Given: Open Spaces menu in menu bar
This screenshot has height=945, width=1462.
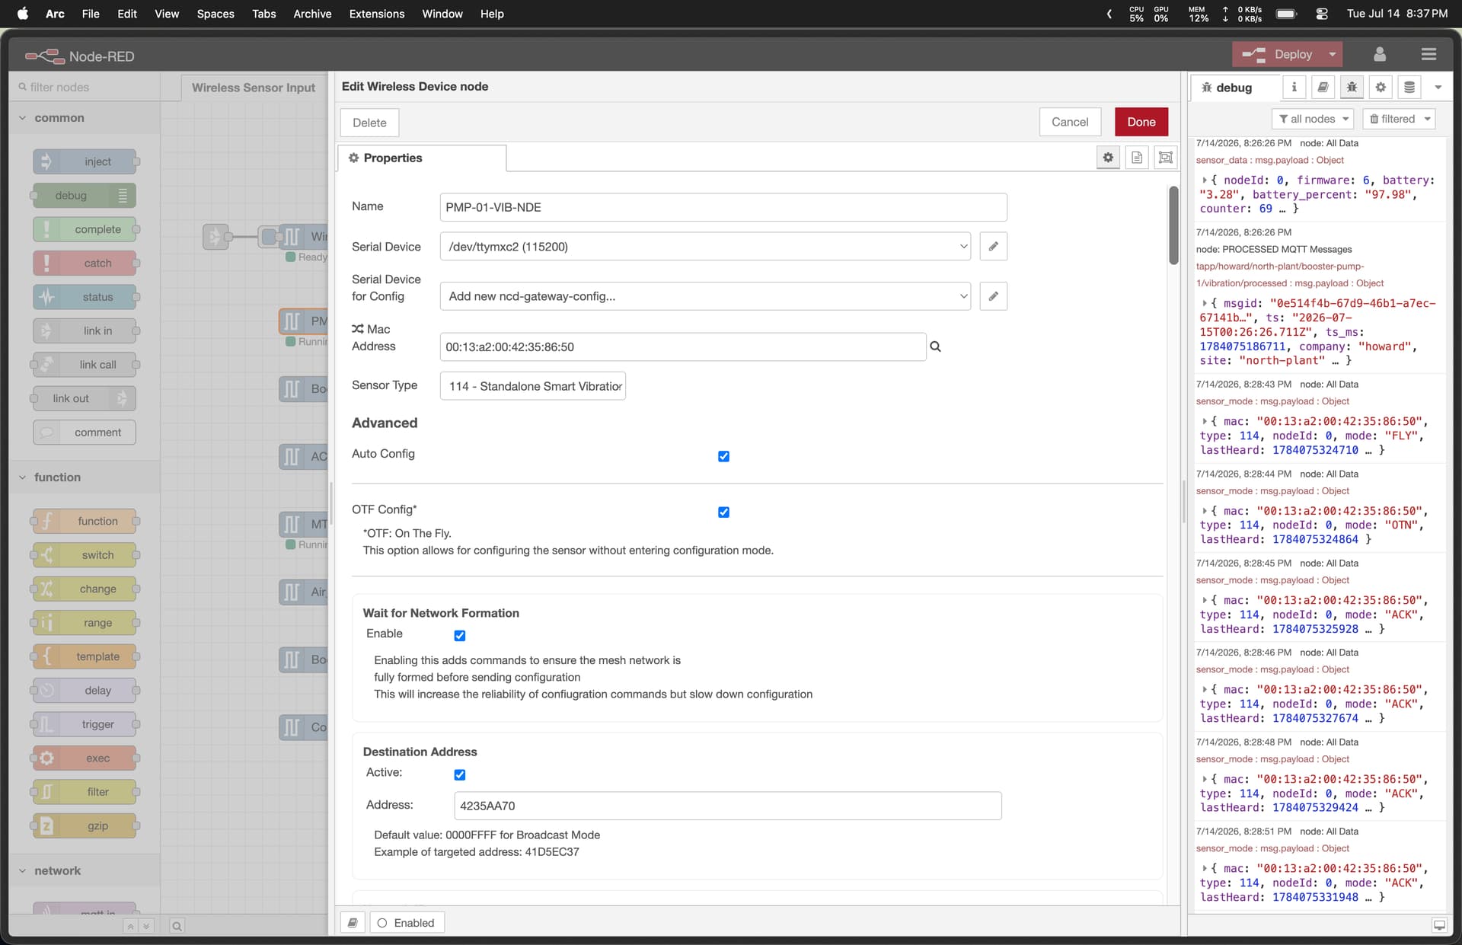Looking at the screenshot, I should 215,14.
